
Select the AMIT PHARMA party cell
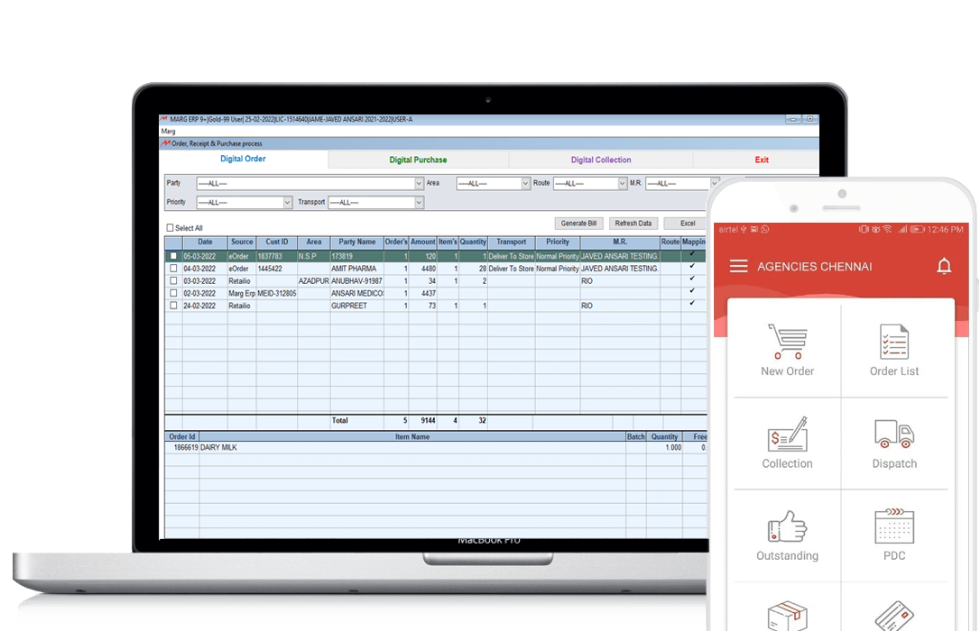click(x=356, y=269)
